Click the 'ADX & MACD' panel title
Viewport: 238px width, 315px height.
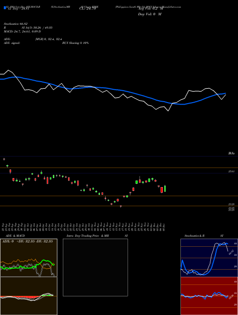pyautogui.click(x=15, y=236)
